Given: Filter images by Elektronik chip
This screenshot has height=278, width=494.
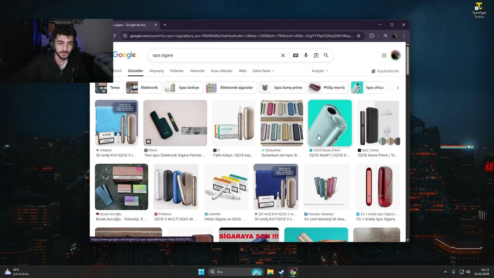Looking at the screenshot, I should 144,88.
